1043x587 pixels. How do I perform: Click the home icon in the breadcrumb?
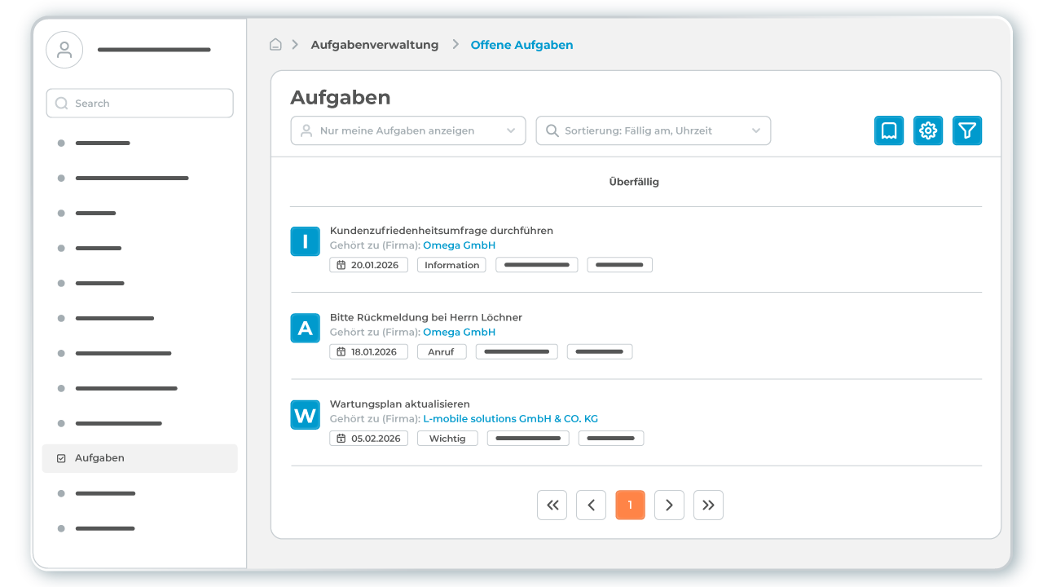[275, 44]
